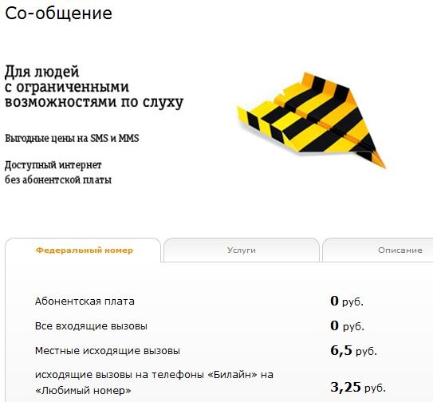This screenshot has width=433, height=402.
Task: Click the 0 руб. price for входящие вызовы
Action: [347, 326]
